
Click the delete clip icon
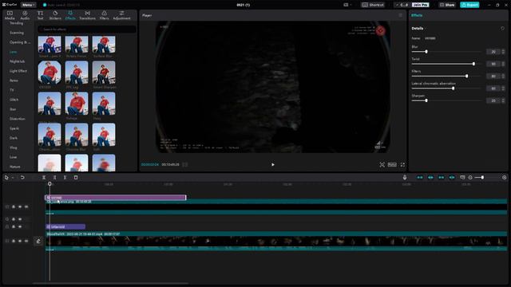[x=76, y=177]
